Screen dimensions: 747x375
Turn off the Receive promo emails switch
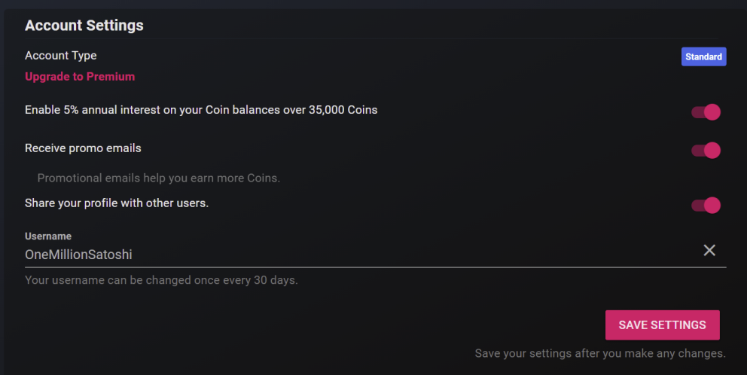[x=706, y=150]
